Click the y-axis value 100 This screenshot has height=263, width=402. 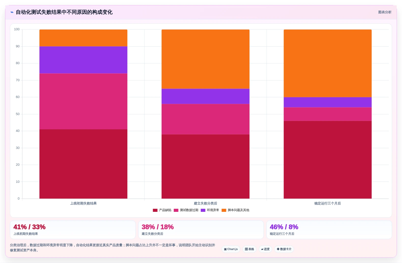[x=17, y=29]
